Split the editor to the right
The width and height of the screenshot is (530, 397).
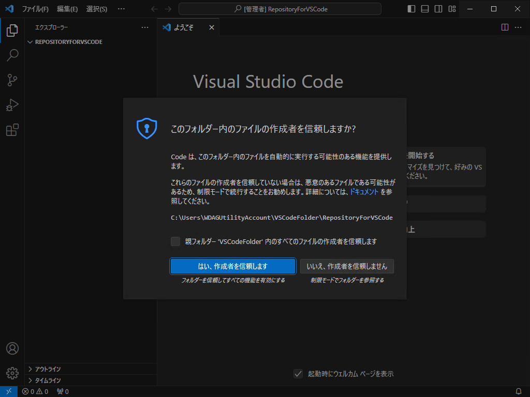(505, 27)
